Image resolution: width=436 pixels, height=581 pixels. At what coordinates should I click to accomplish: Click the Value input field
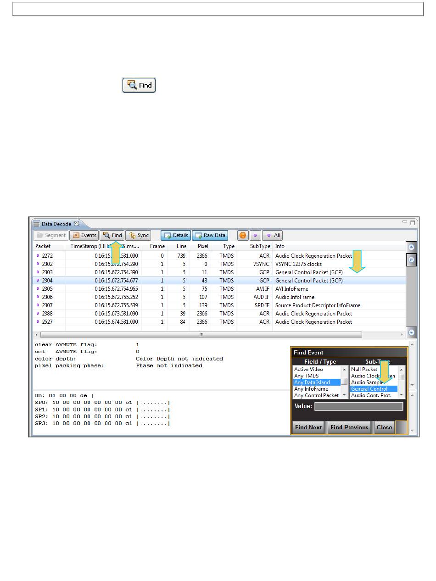(358, 406)
